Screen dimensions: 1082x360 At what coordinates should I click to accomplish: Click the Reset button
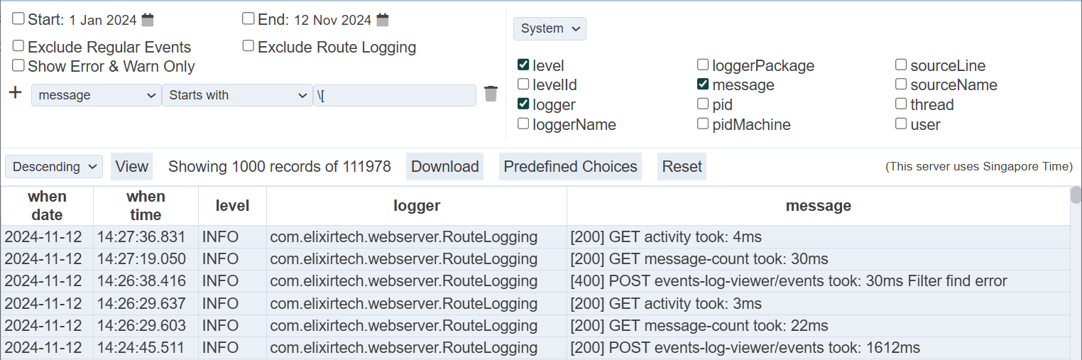[x=682, y=167]
